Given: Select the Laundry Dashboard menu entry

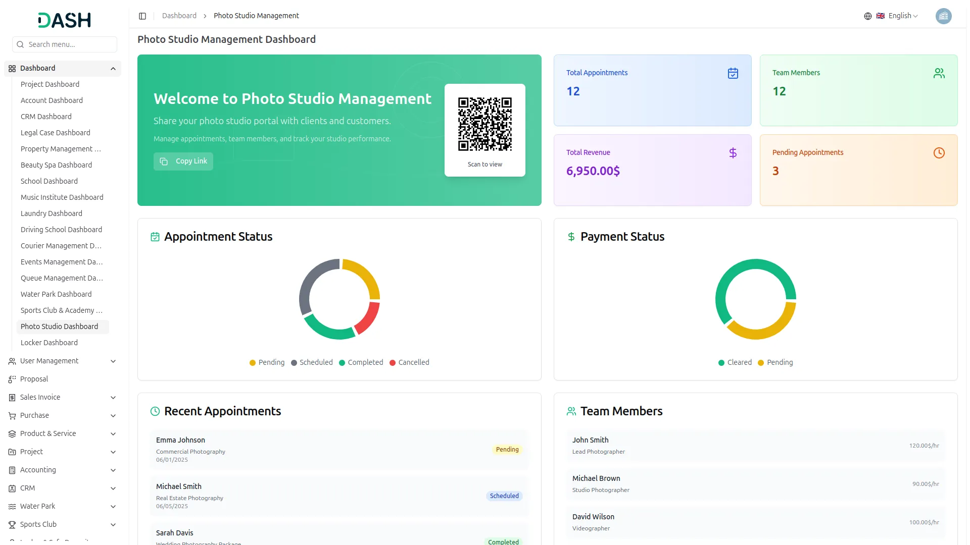Looking at the screenshot, I should click(x=51, y=213).
